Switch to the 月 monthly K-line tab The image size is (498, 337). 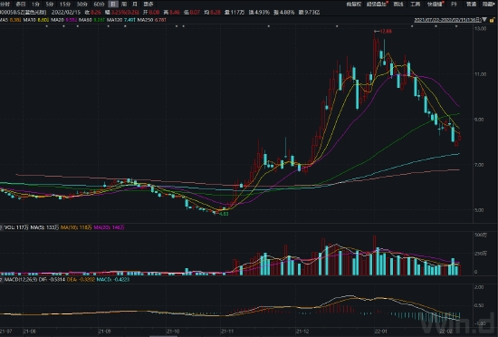point(135,5)
